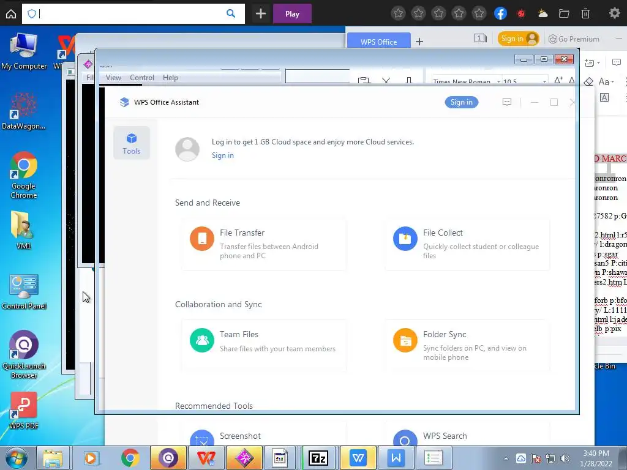
Task: Click Go Premium in WPS Office window
Action: coord(574,39)
